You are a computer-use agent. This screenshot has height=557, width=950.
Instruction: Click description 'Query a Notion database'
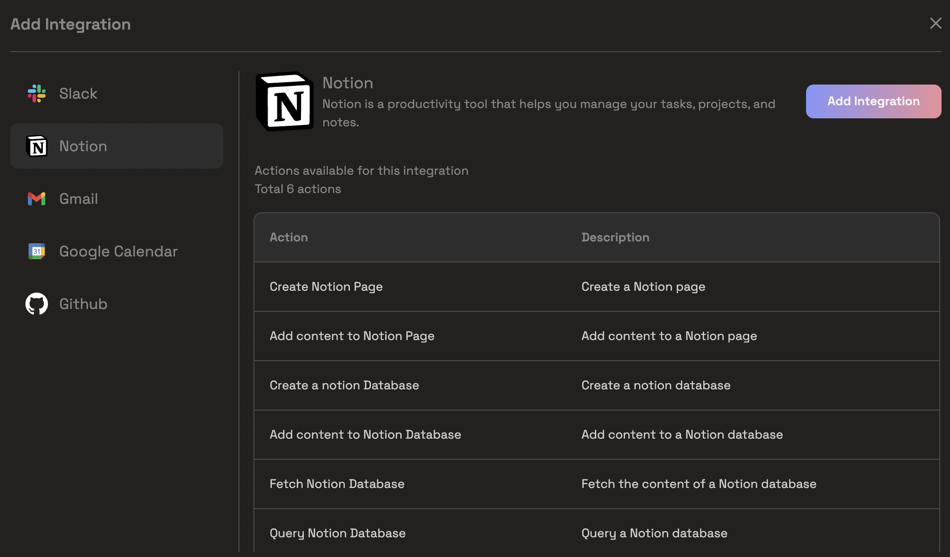[654, 533]
